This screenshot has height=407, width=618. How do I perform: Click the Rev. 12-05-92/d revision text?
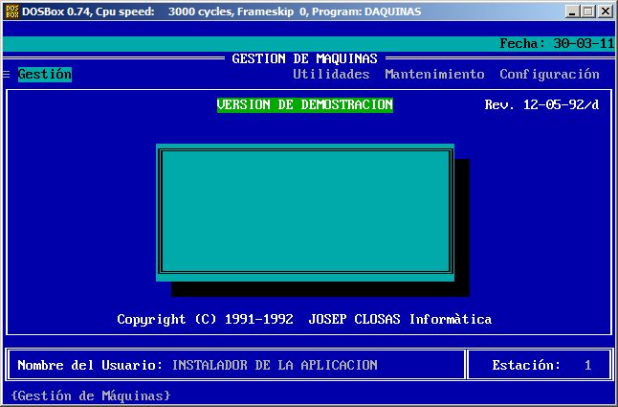pos(541,105)
